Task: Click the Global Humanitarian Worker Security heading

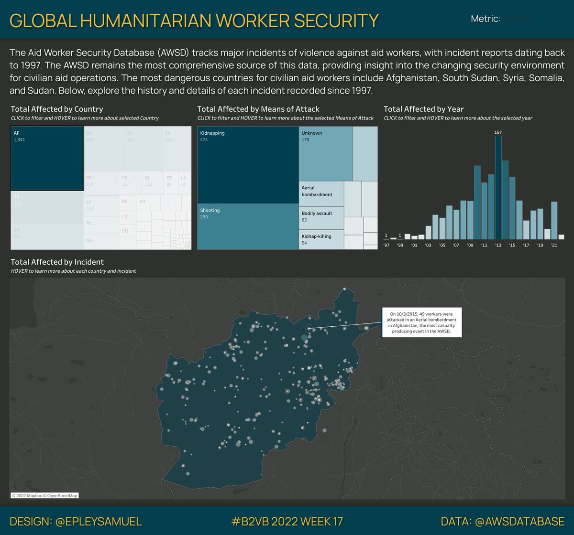Action: point(194,21)
